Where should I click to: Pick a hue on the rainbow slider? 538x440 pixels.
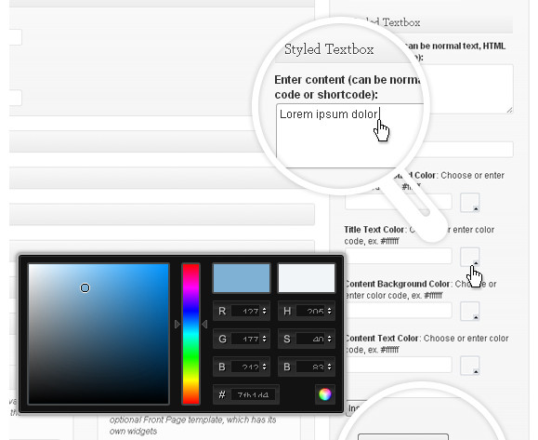coord(190,334)
